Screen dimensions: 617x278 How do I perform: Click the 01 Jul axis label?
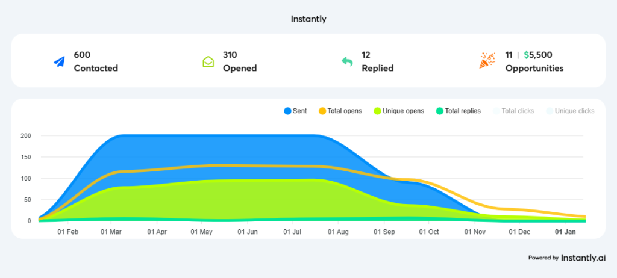pos(292,232)
